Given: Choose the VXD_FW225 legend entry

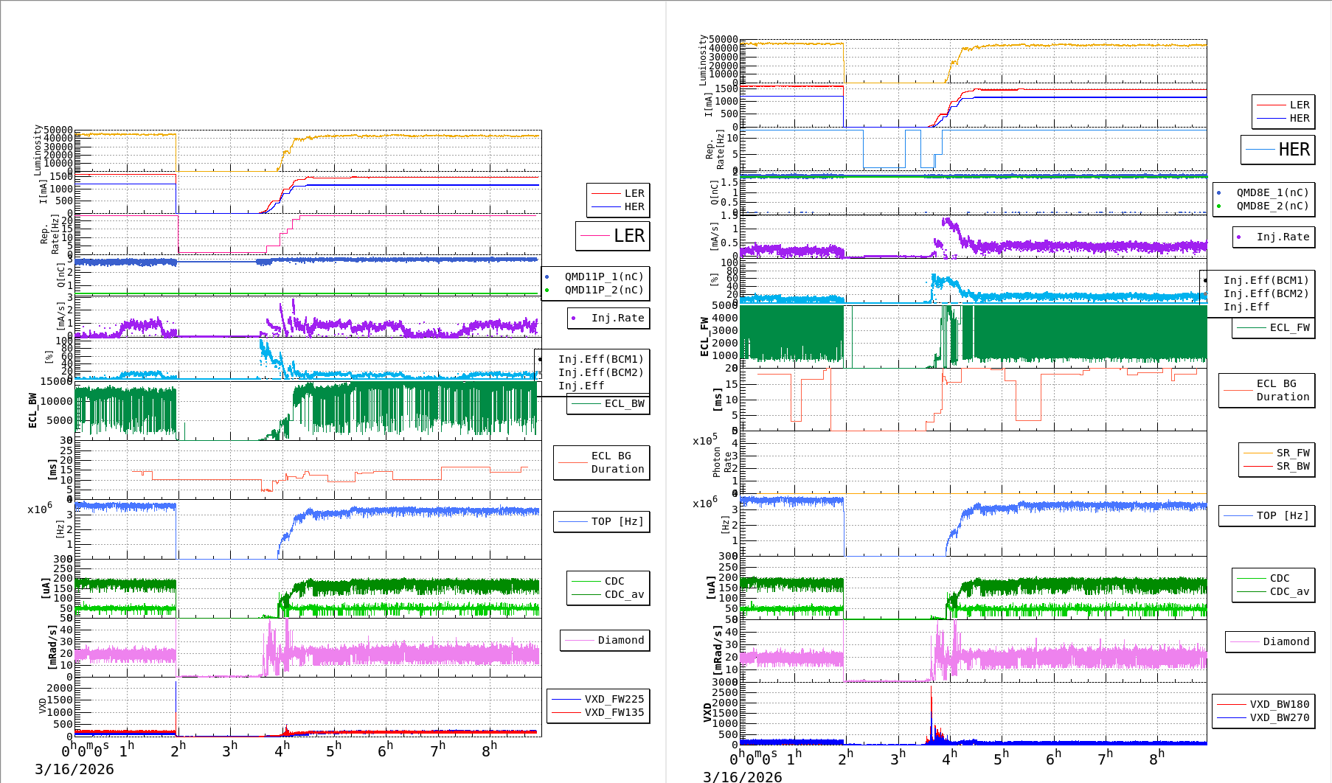Looking at the screenshot, I should 598,699.
